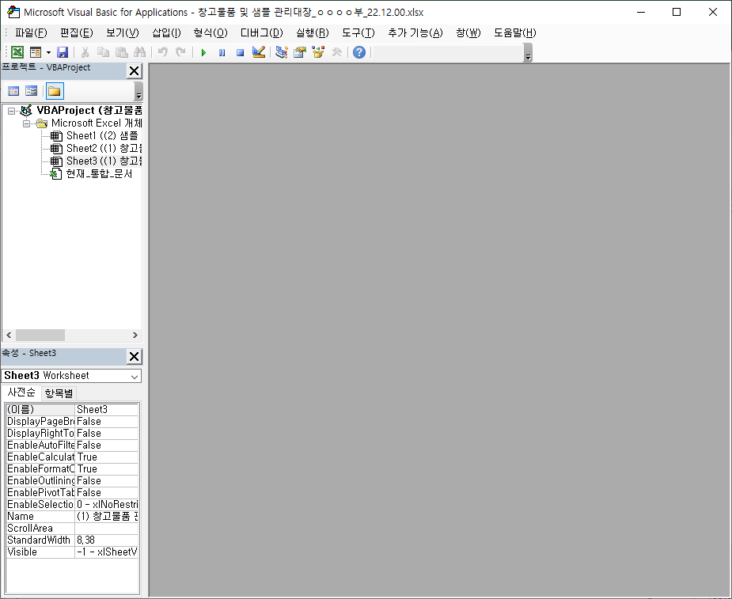
Task: Open the 디버그(D) menu
Action: point(261,33)
